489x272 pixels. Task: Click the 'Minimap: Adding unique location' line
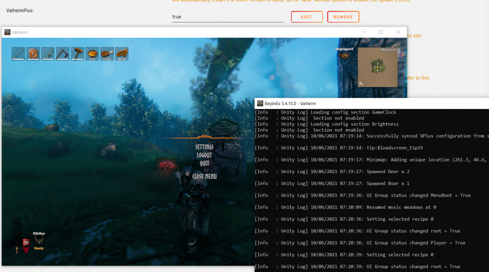coord(372,159)
